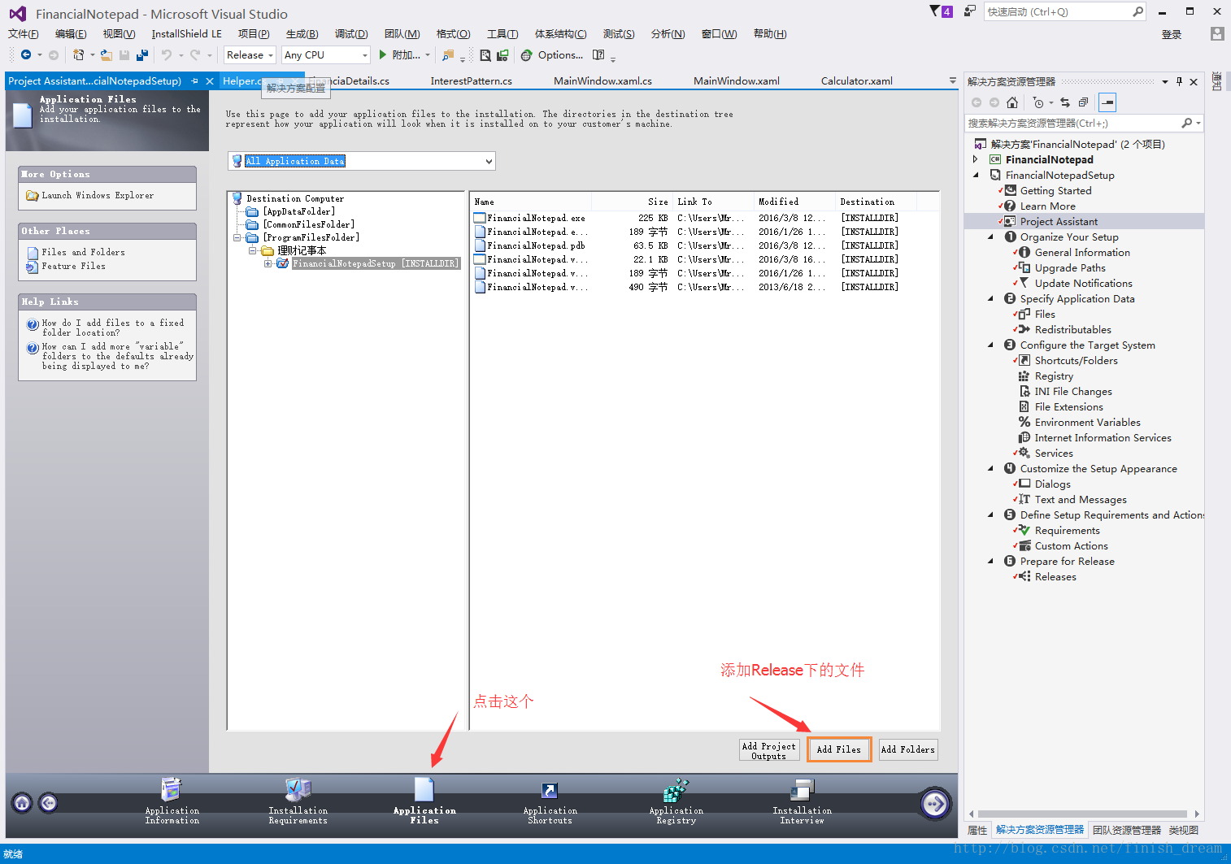
Task: Pin the Solution Explorer panel
Action: [1179, 81]
